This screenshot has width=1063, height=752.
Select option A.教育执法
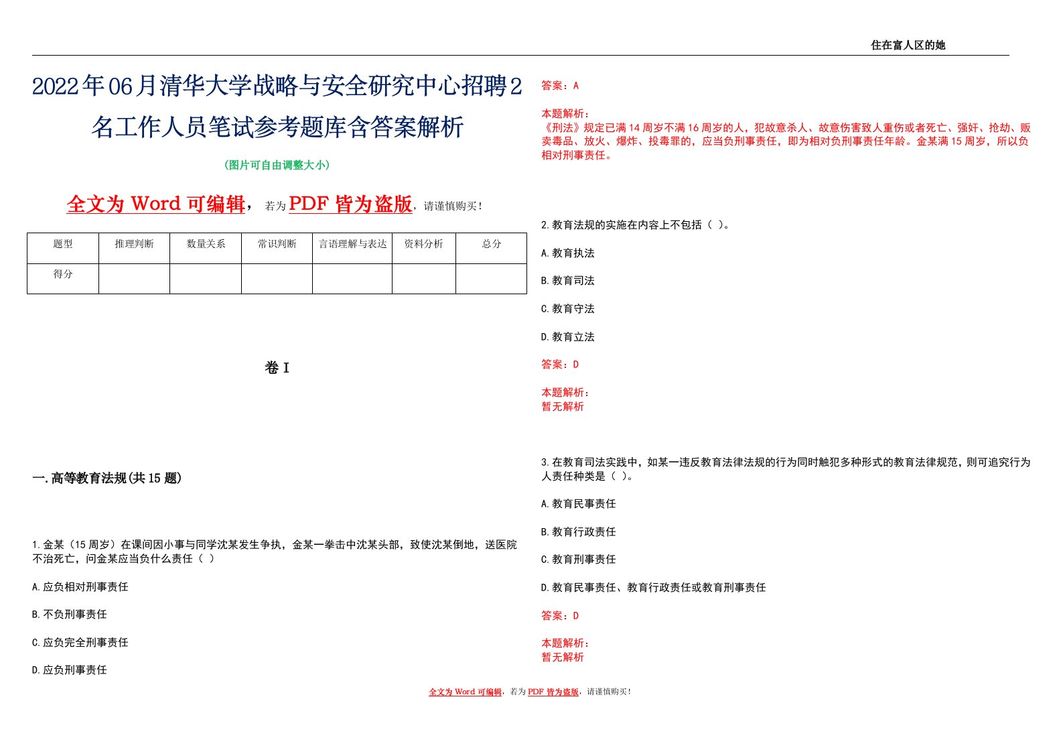click(567, 253)
